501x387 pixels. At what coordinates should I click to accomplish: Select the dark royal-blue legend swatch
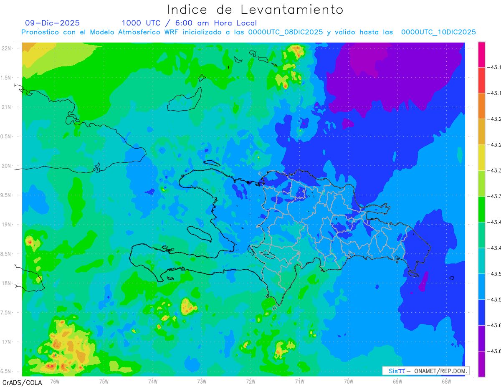(x=481, y=312)
